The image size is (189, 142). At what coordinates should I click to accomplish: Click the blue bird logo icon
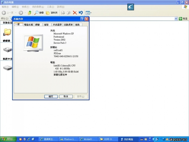click(x=131, y=7)
